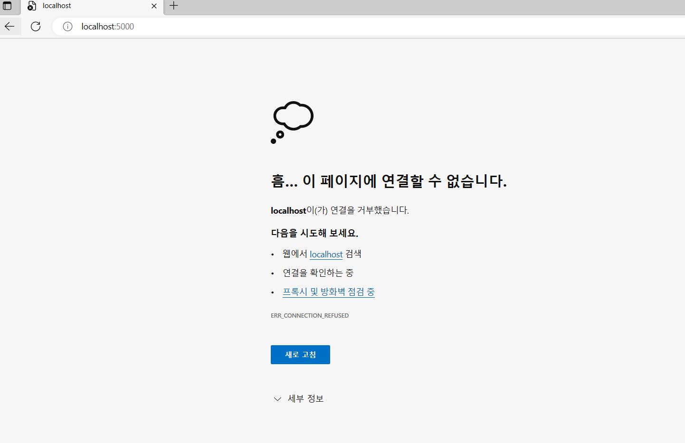Select the localhost browser tab
Image resolution: width=685 pixels, height=443 pixels.
click(x=92, y=7)
